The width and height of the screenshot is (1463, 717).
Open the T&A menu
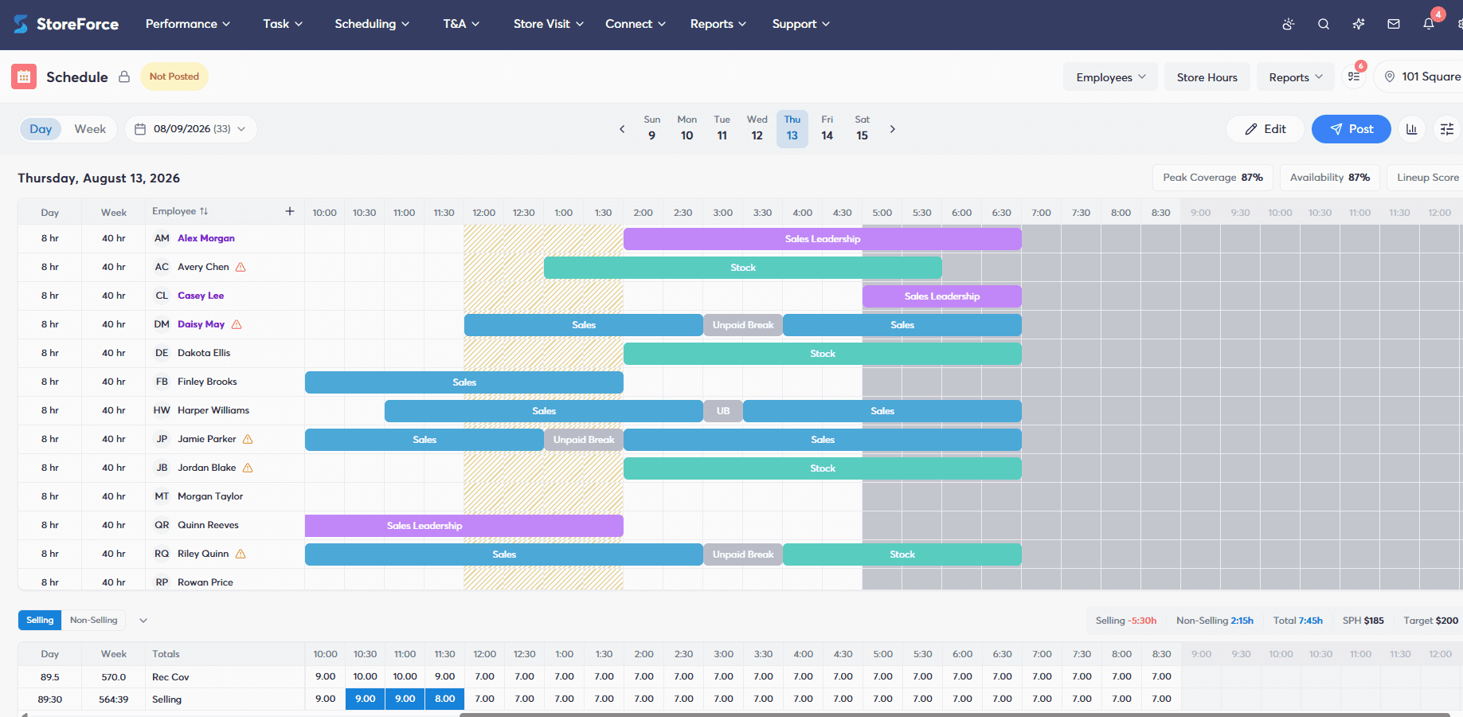tap(461, 24)
